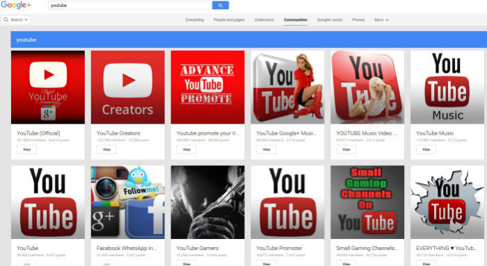Switch to the Everything tab
Screen dimensions: 487x266
195,20
